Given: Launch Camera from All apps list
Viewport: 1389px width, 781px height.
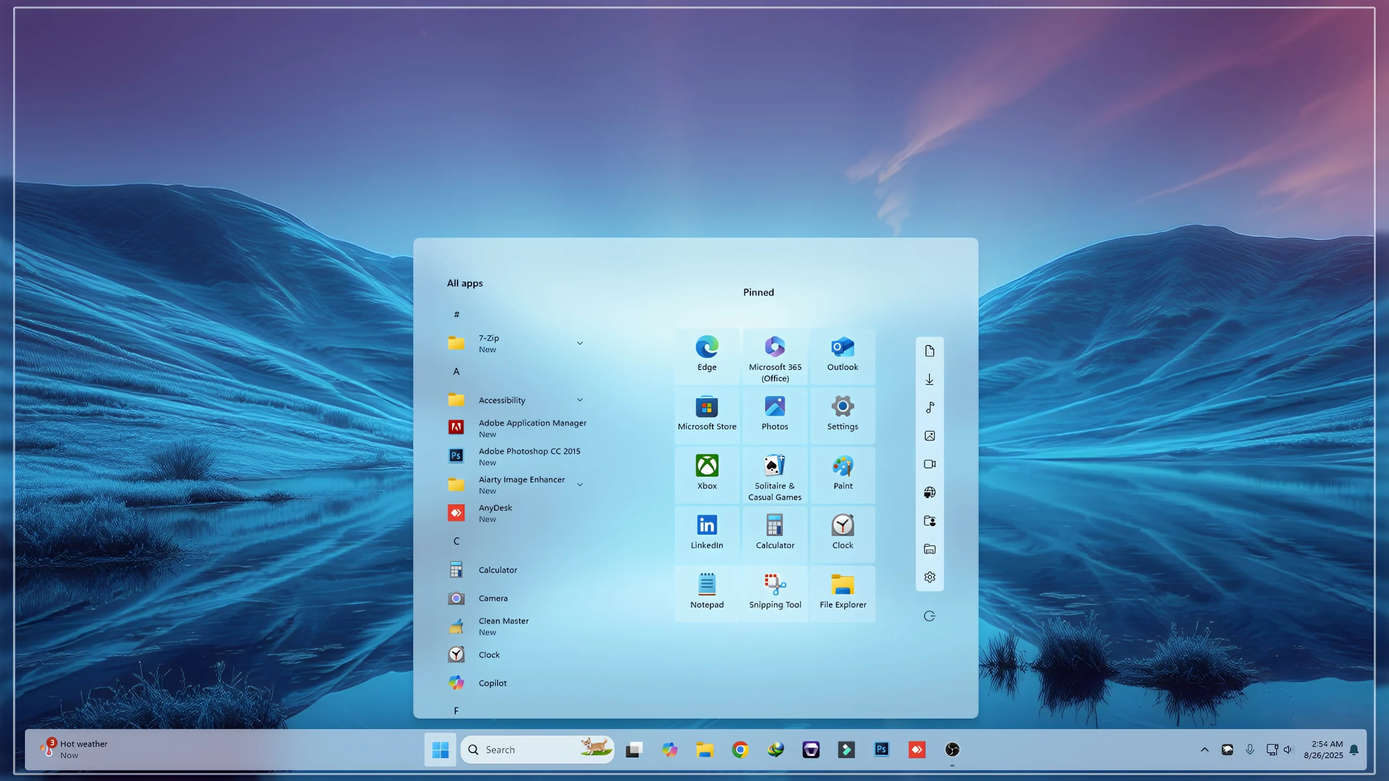Looking at the screenshot, I should 518,598.
